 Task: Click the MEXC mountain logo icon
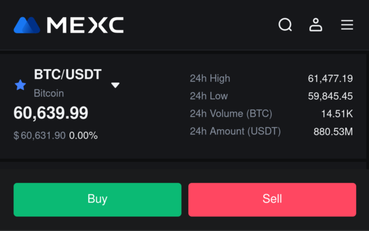point(27,25)
